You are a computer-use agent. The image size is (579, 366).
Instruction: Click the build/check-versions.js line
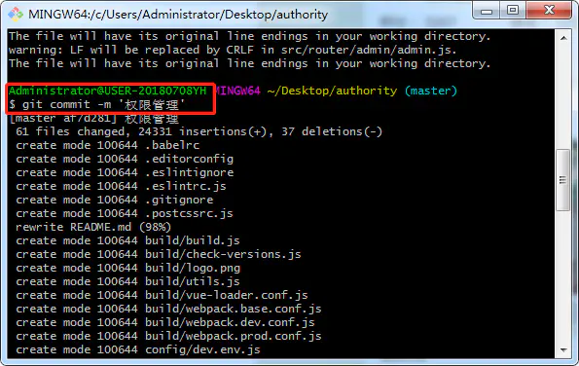[159, 254]
